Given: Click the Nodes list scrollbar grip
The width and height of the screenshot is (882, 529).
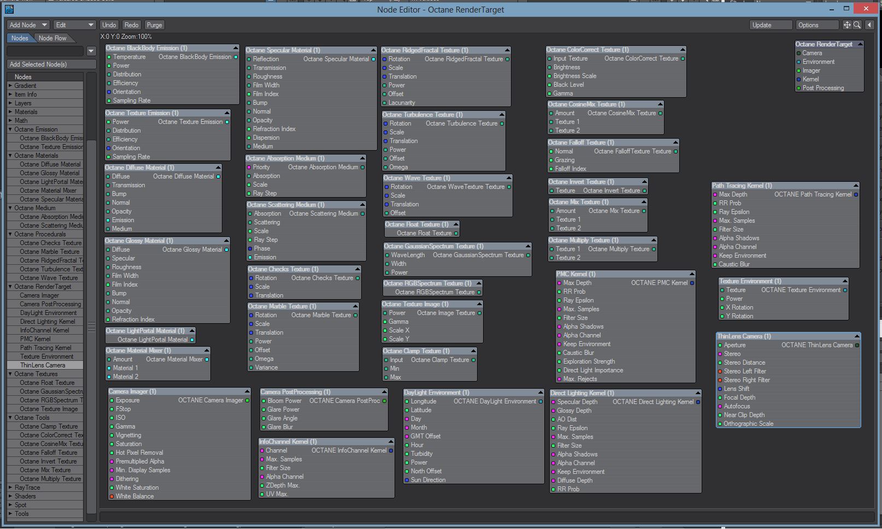Looking at the screenshot, I should pos(92,327).
